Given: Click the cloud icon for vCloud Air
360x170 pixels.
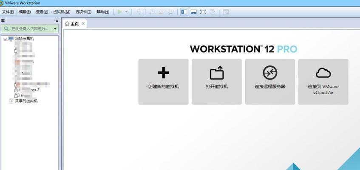Looking at the screenshot, I should (323, 73).
